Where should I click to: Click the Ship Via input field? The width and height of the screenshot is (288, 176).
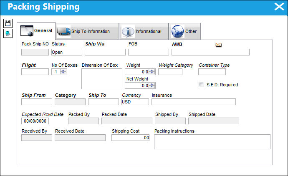[x=105, y=52]
